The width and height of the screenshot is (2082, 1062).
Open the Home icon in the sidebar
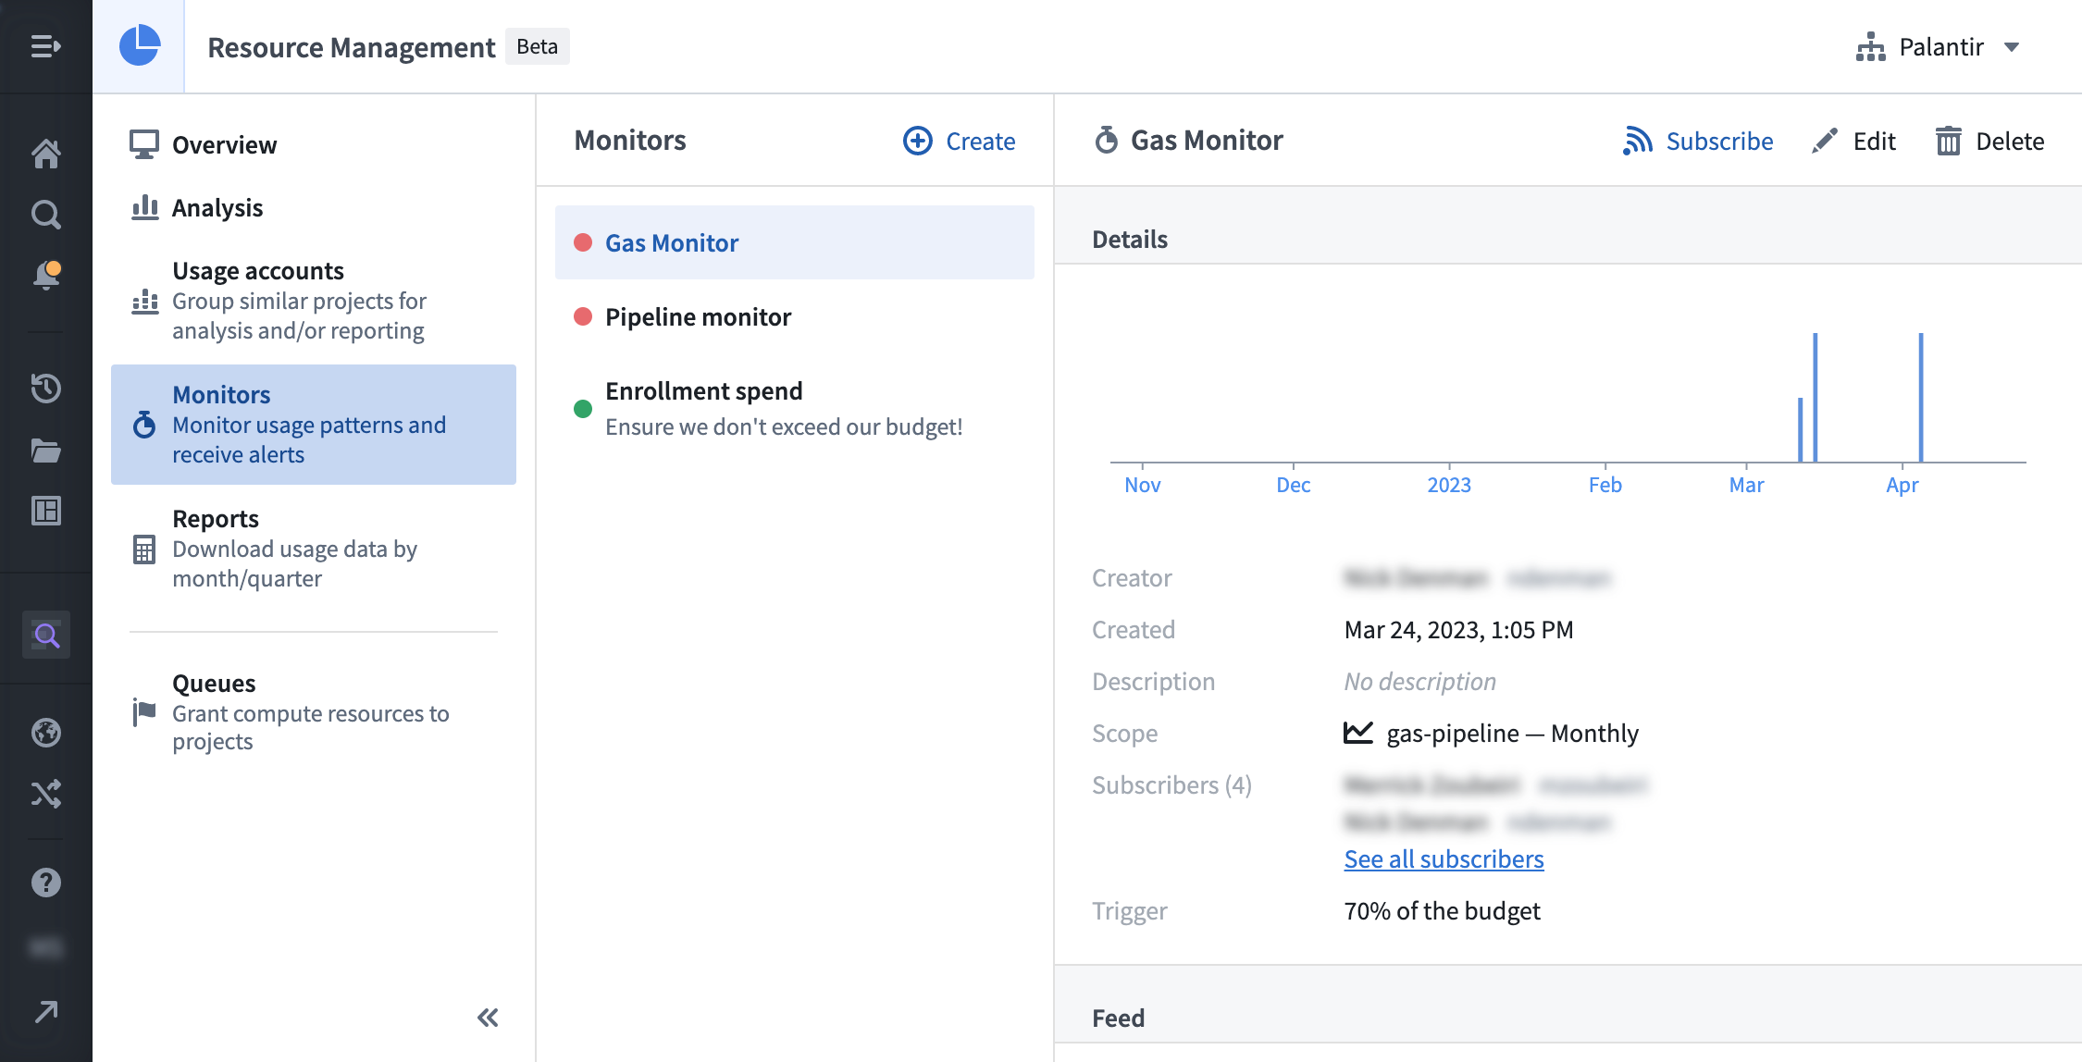tap(45, 153)
